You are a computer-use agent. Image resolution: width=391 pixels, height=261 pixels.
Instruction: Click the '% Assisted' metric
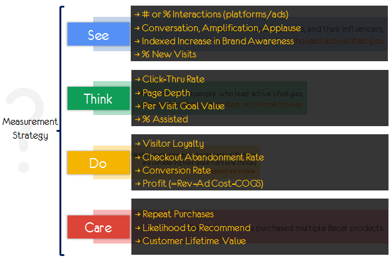(x=161, y=119)
